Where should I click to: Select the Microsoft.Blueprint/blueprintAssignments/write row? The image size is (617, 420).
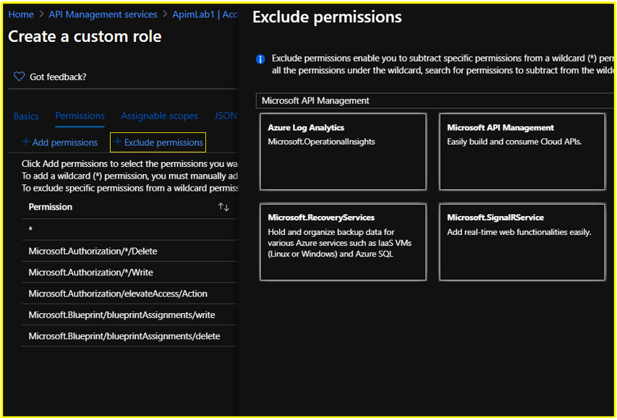[130, 314]
